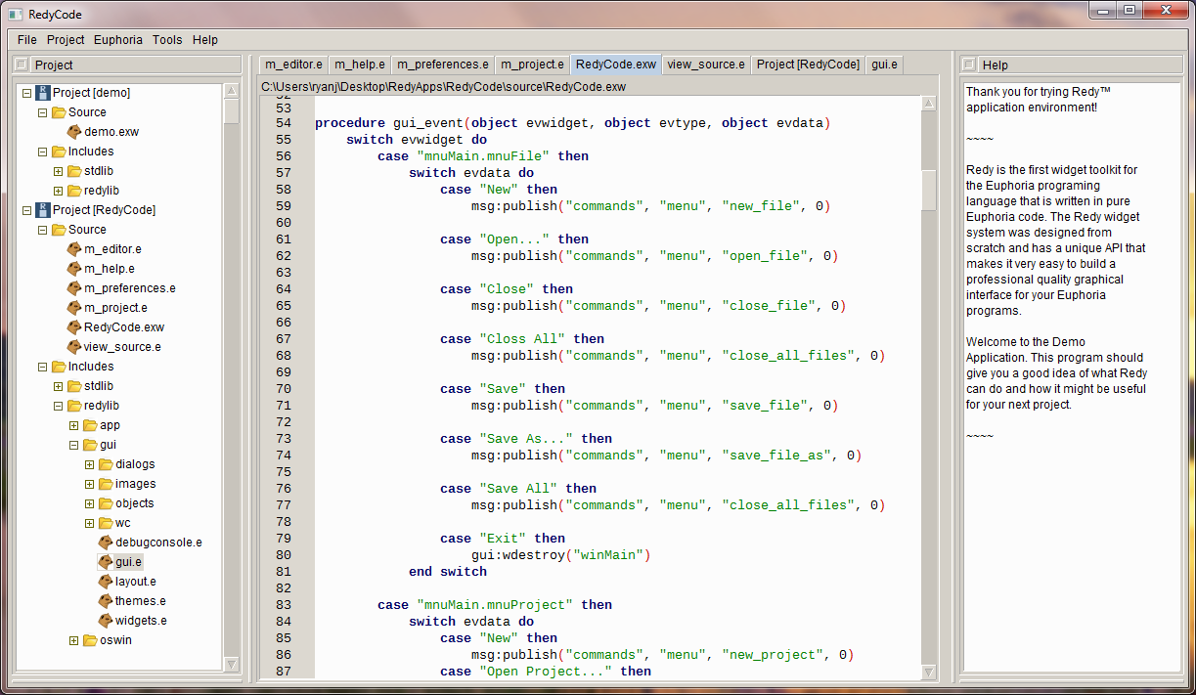Image resolution: width=1196 pixels, height=695 pixels.
Task: Expand the stdlib node under demo Includes
Action: [58, 171]
